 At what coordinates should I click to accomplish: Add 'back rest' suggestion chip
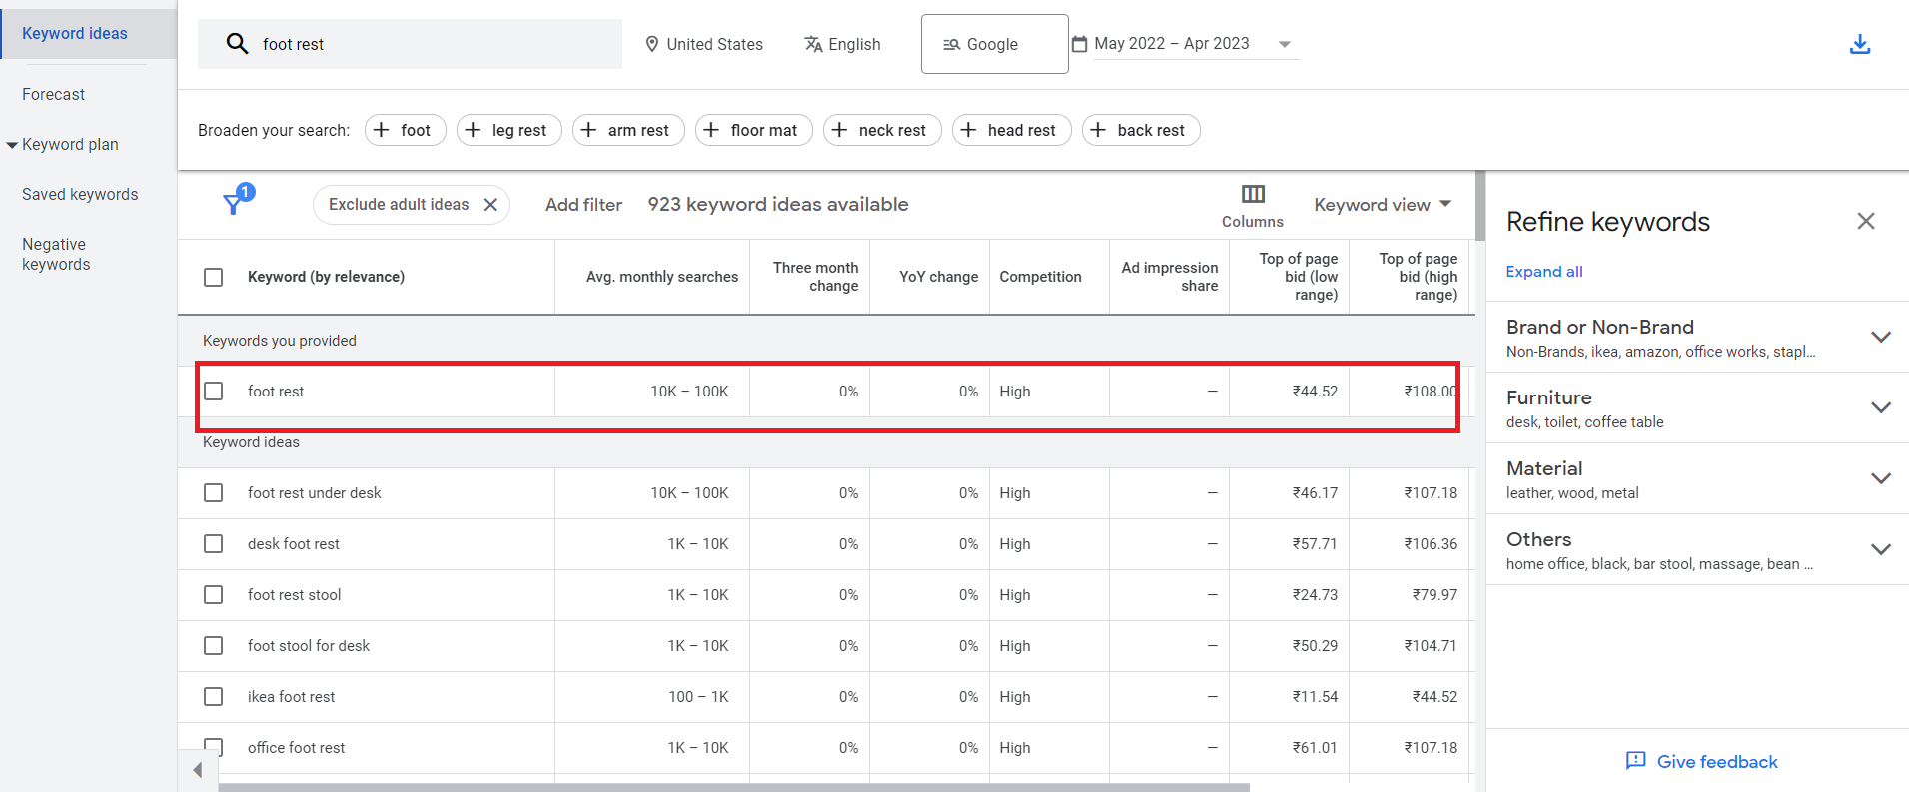1141,130
